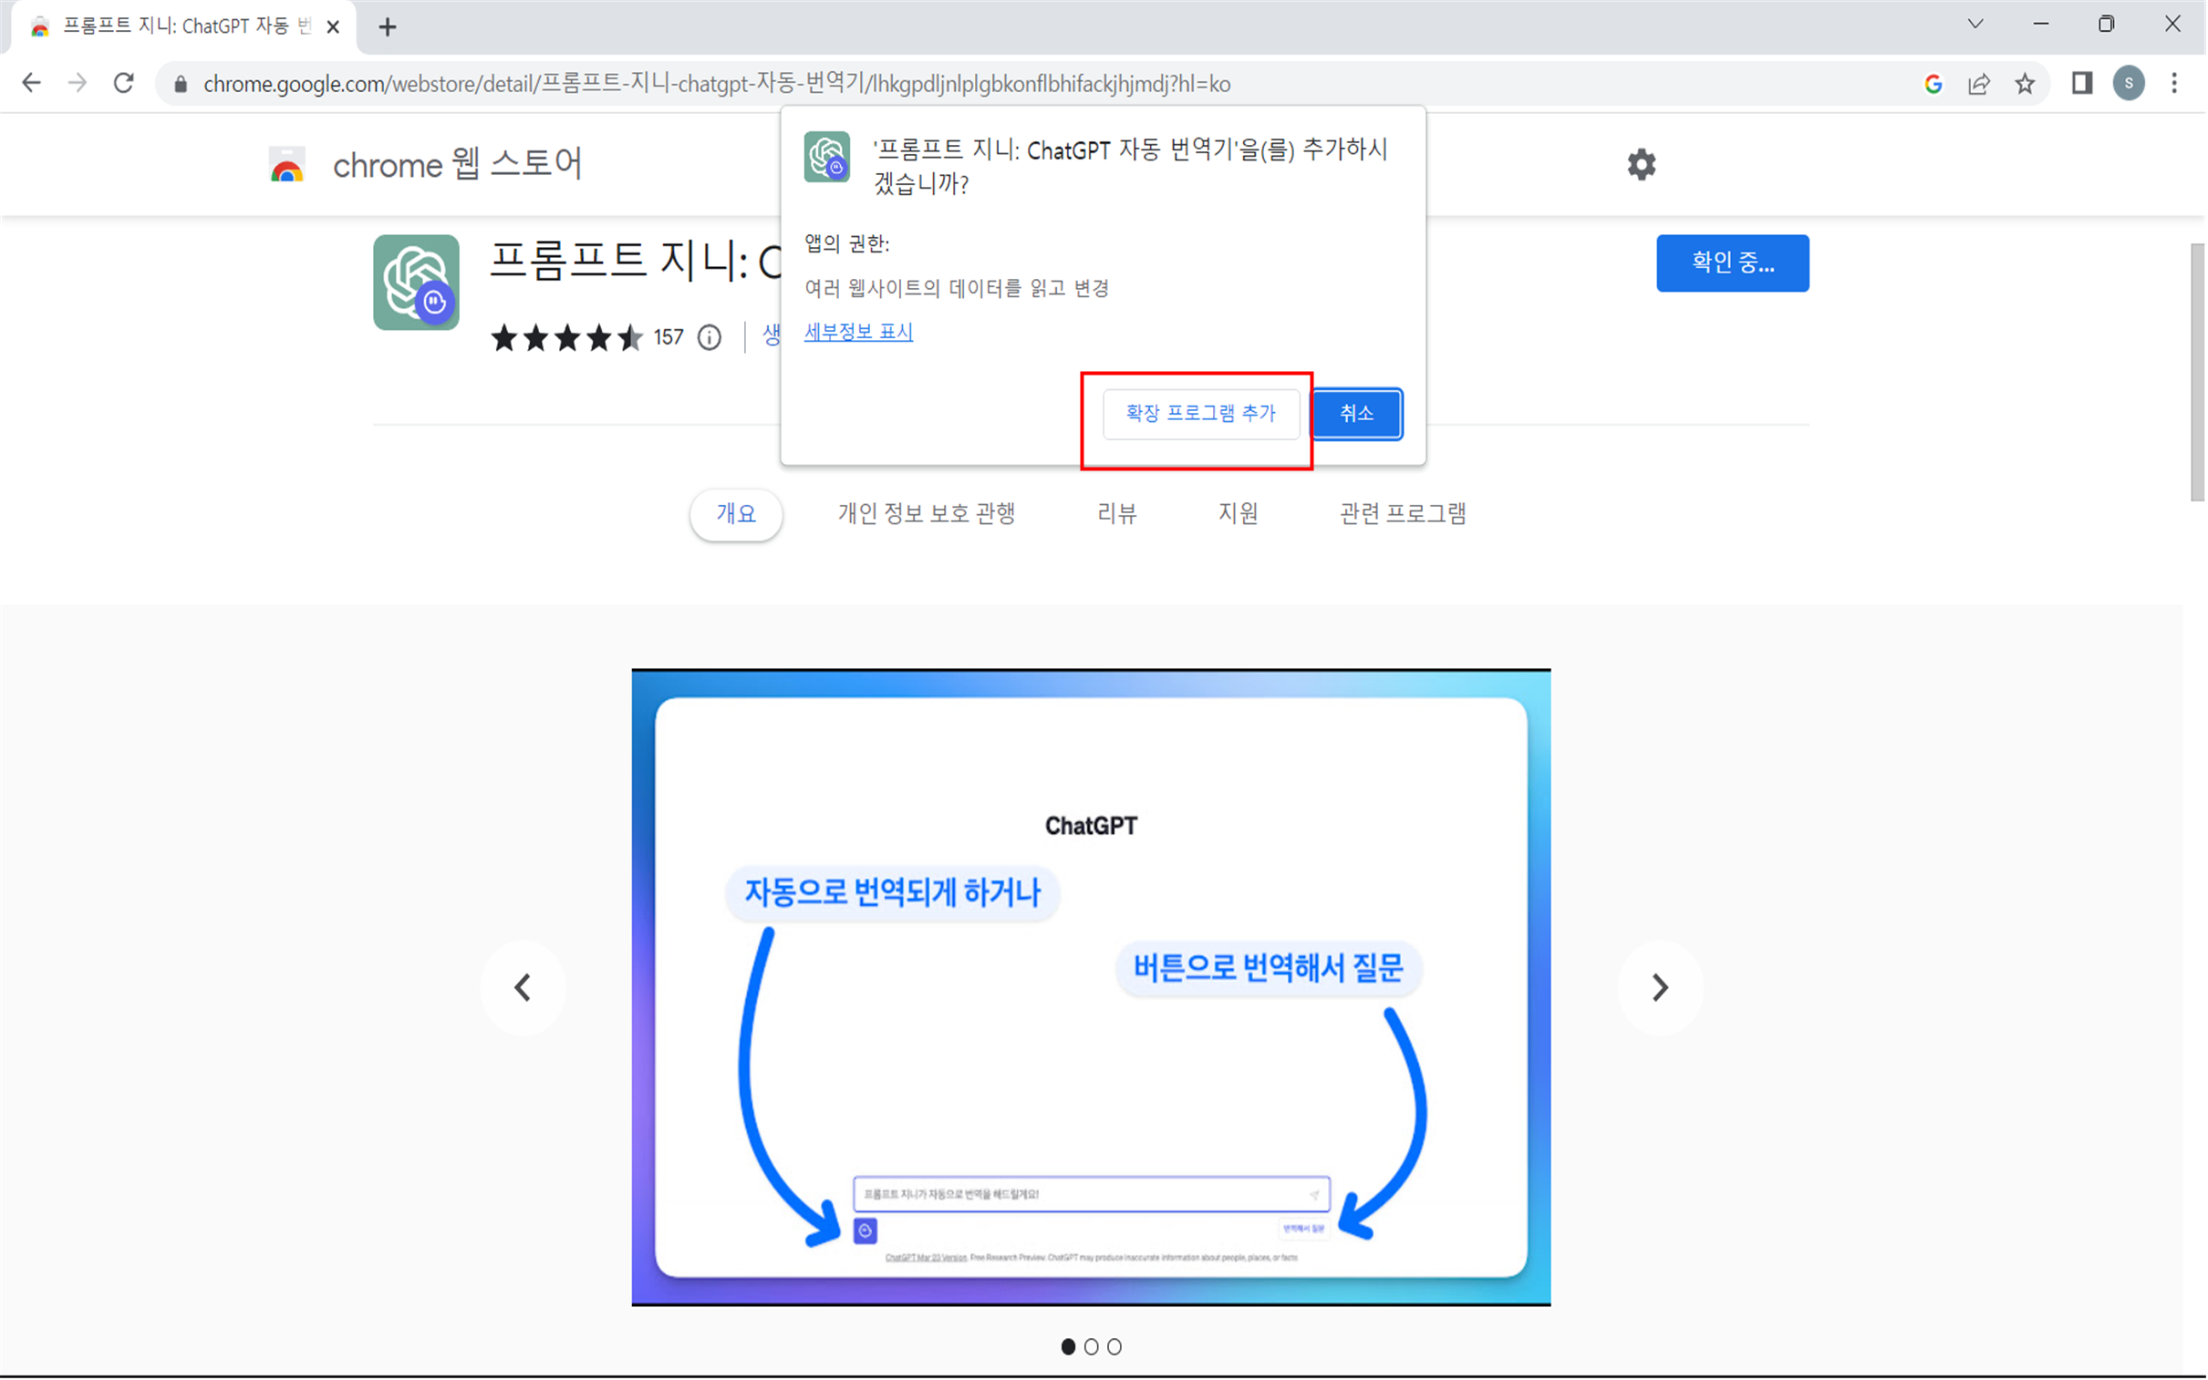Select the 개요 tab
The width and height of the screenshot is (2208, 1380).
click(x=736, y=514)
